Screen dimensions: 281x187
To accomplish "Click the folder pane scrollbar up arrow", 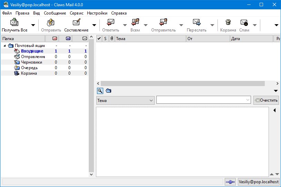I will [91, 37].
